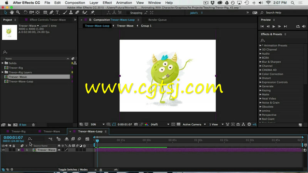Click the timeline current time 0:00:01:07
The height and width of the screenshot is (173, 308).
13,138
